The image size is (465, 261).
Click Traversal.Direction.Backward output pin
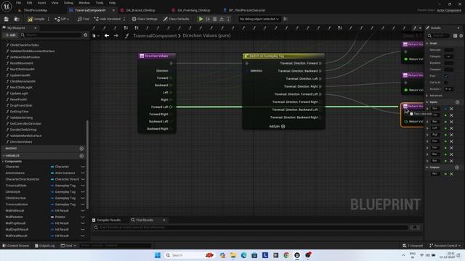pos(320,71)
